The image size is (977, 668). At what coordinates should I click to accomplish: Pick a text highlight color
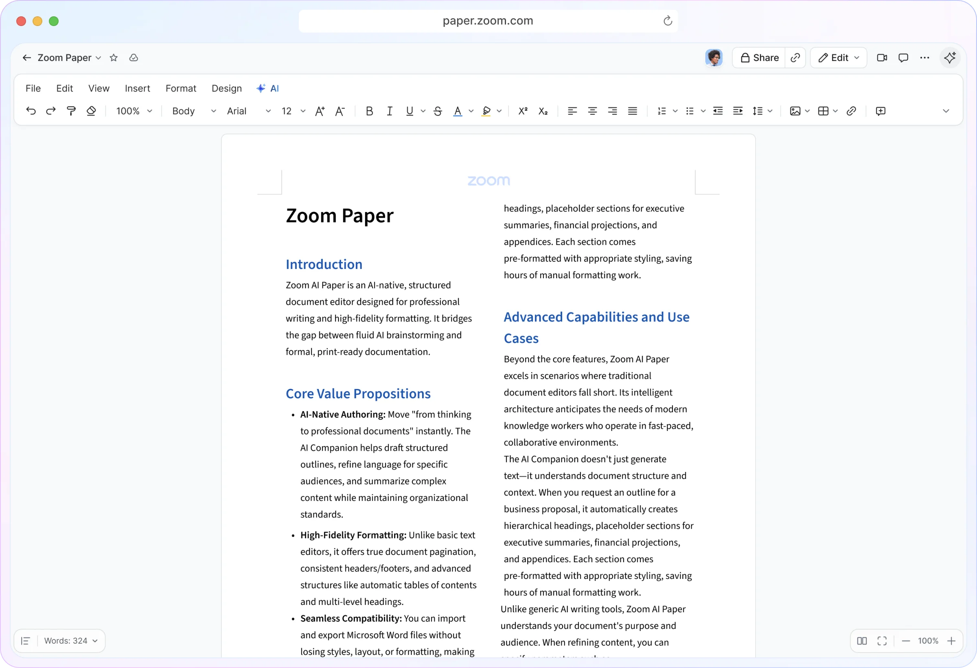click(486, 111)
